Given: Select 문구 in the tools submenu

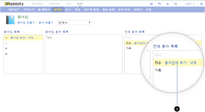Looking at the screenshot, I should [x=68, y=10].
